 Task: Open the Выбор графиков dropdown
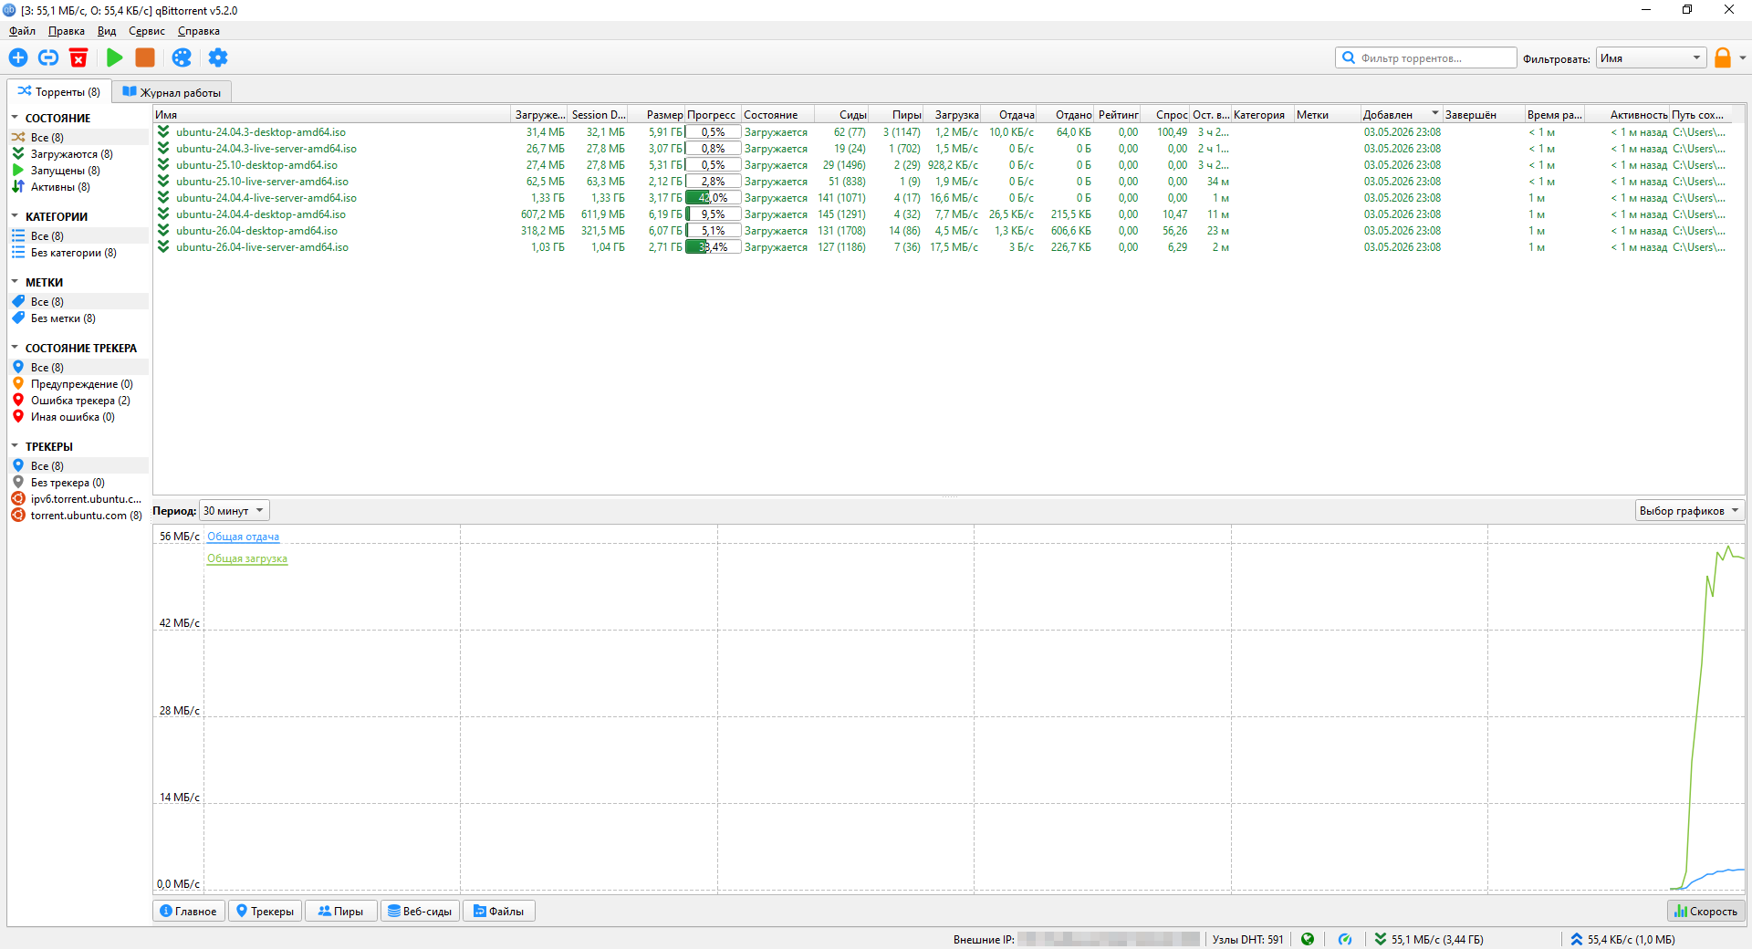click(1689, 511)
